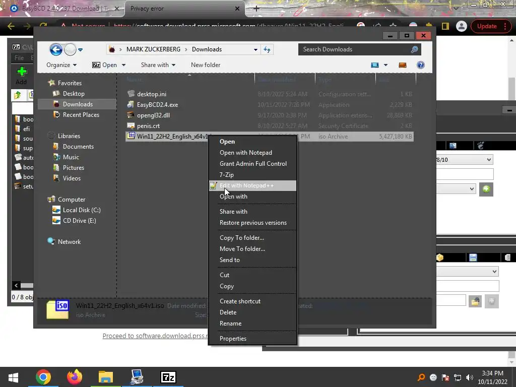Choose Grant Admin Full Control
Image resolution: width=516 pixels, height=387 pixels.
(x=253, y=164)
